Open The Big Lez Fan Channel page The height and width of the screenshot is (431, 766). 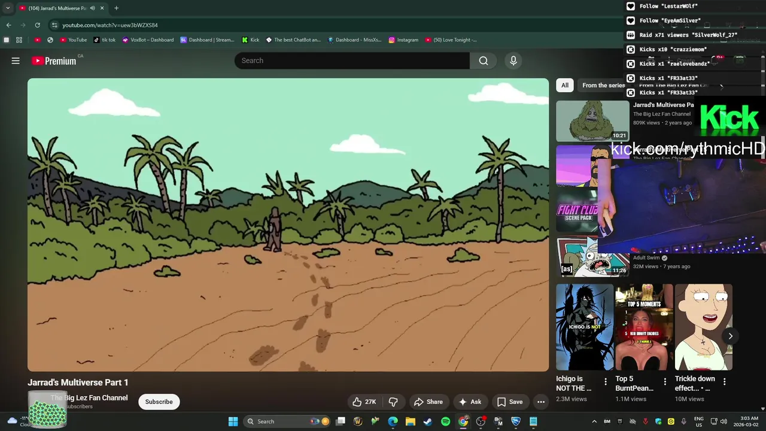[x=89, y=397]
